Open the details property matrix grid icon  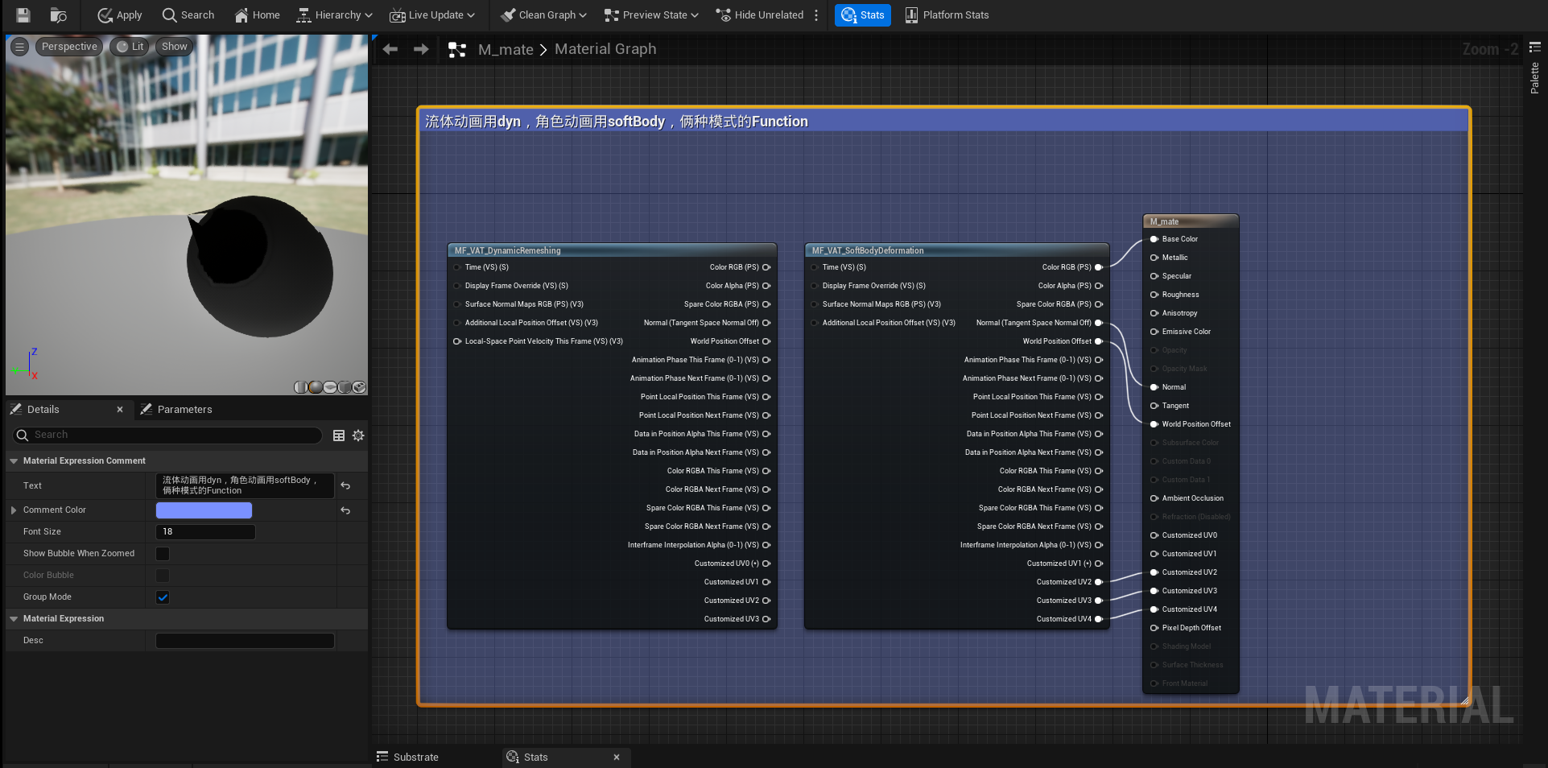point(339,436)
